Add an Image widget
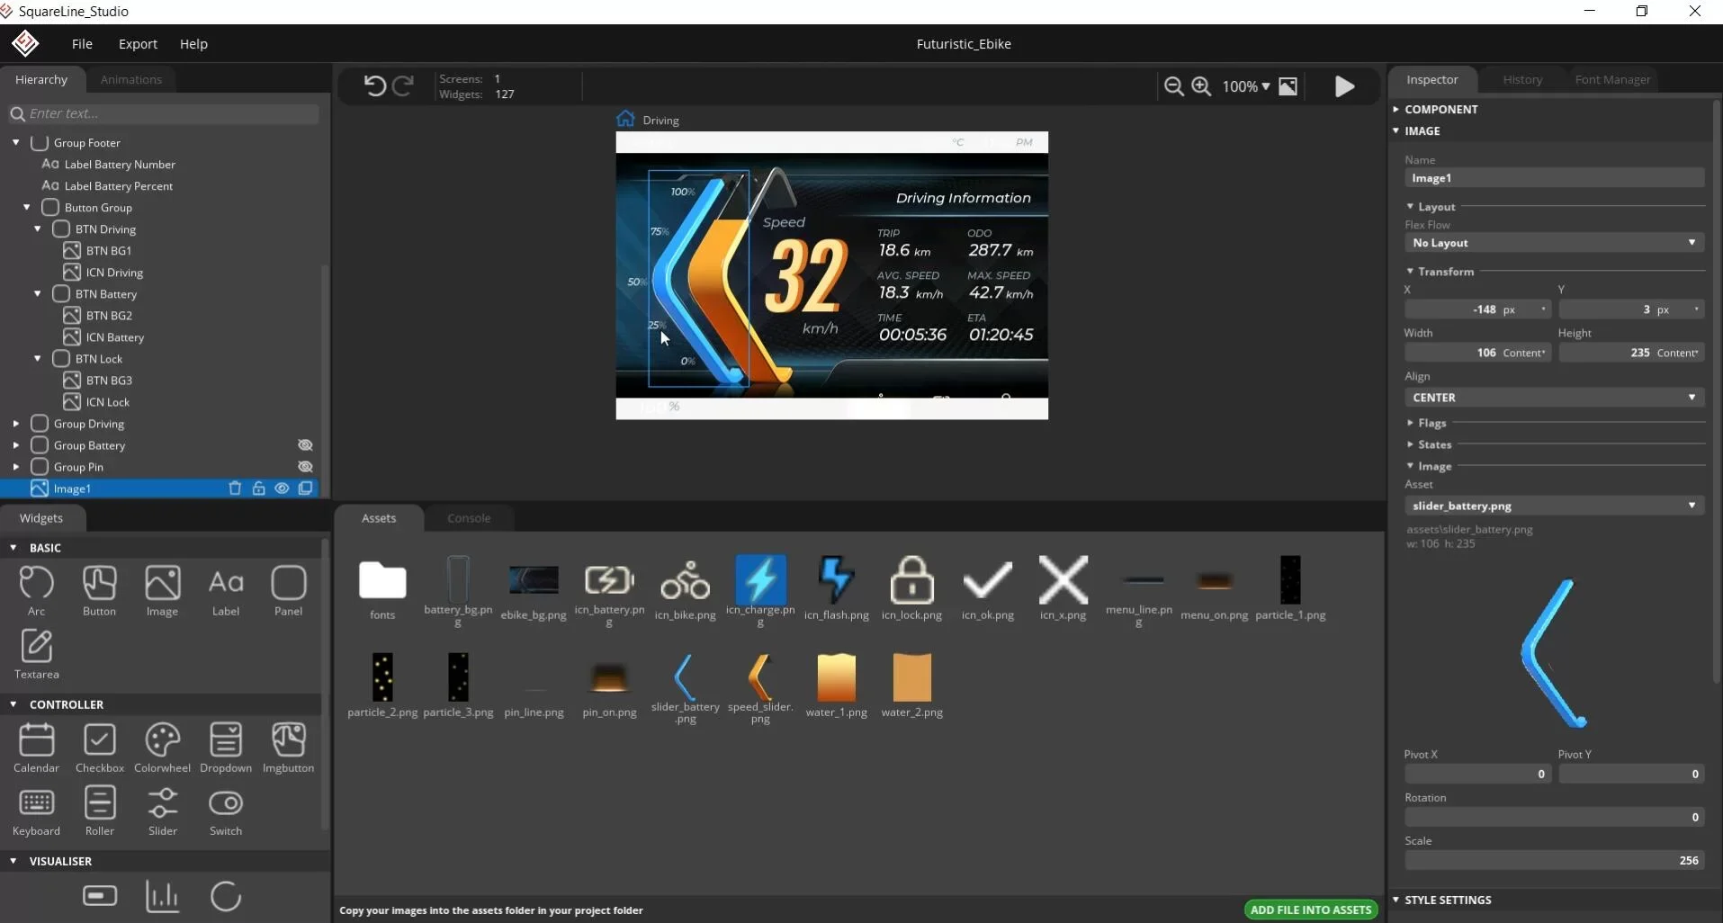 point(162,590)
